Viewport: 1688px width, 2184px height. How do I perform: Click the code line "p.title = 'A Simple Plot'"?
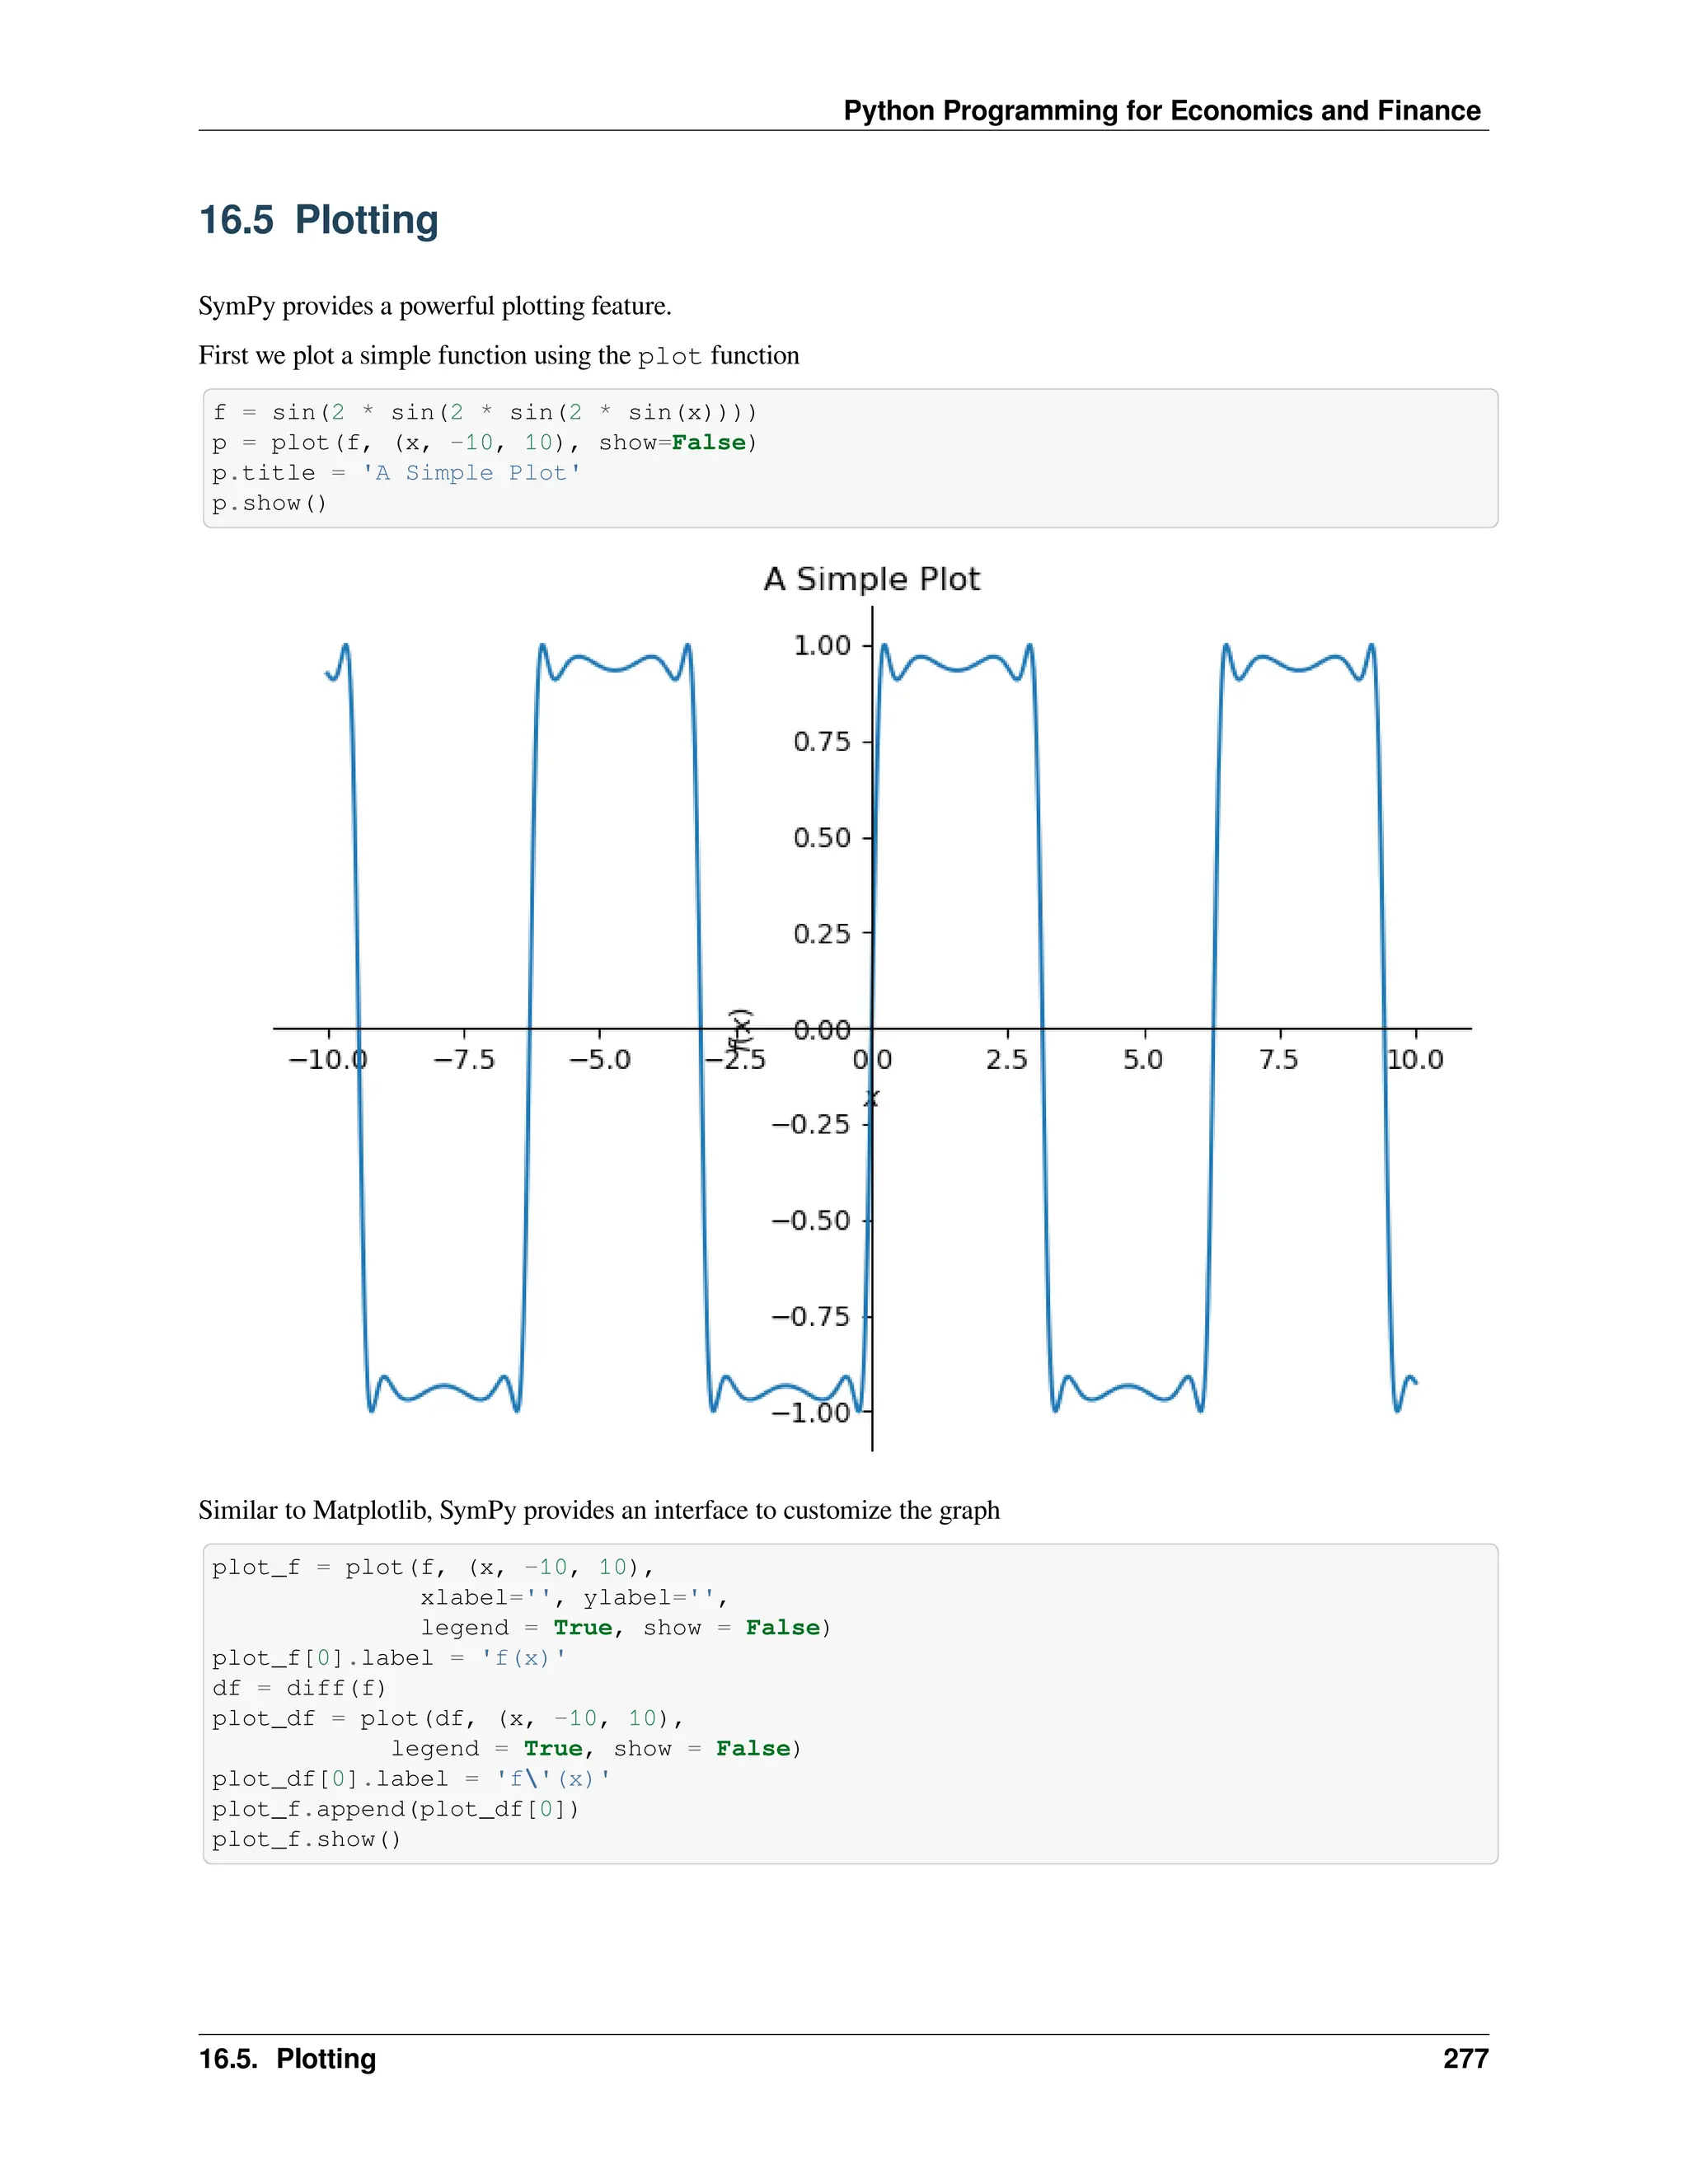tap(396, 472)
